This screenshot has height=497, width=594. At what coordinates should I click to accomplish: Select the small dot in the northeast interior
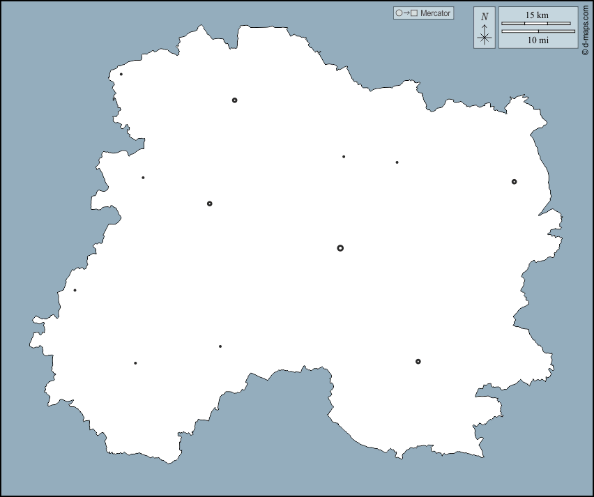click(x=397, y=162)
